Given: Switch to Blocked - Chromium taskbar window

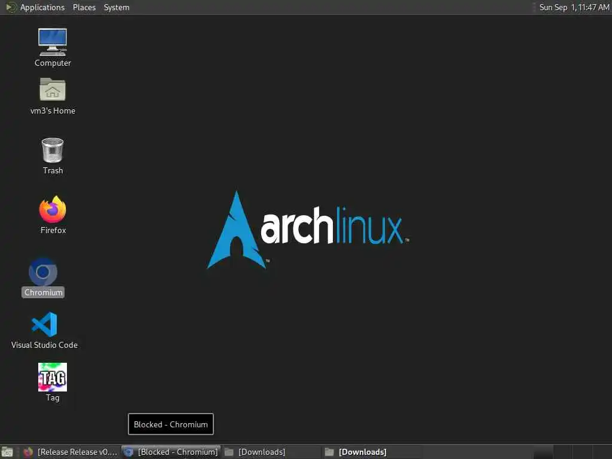Looking at the screenshot, I should (171, 452).
